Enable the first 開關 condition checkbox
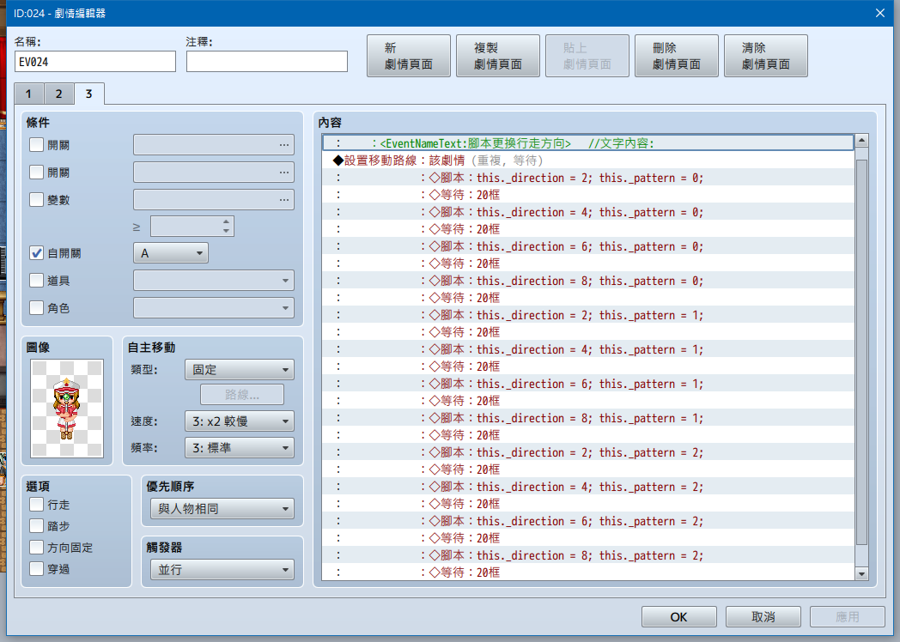The image size is (900, 642). [x=36, y=144]
